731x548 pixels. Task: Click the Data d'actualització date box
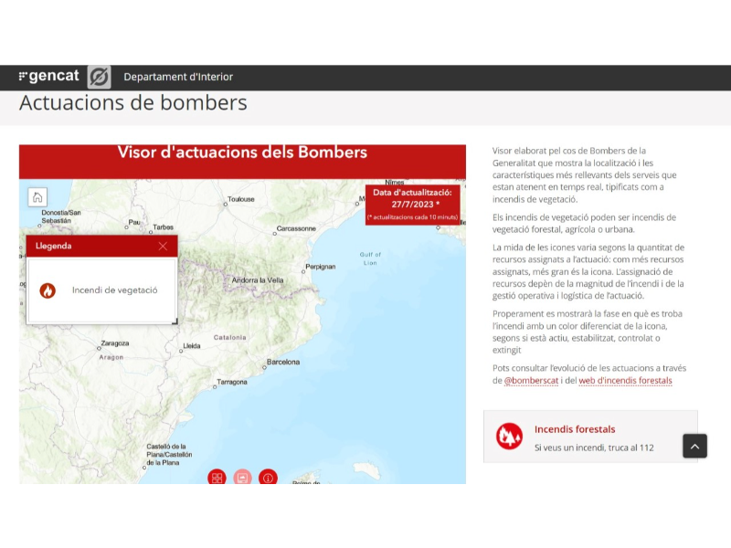(x=412, y=205)
